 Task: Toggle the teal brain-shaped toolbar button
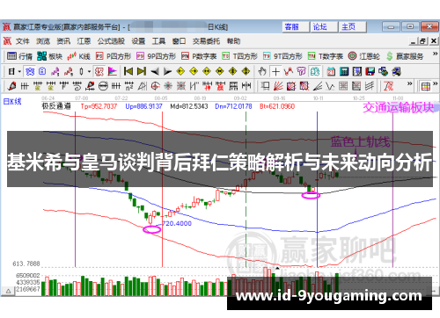tap(315, 71)
